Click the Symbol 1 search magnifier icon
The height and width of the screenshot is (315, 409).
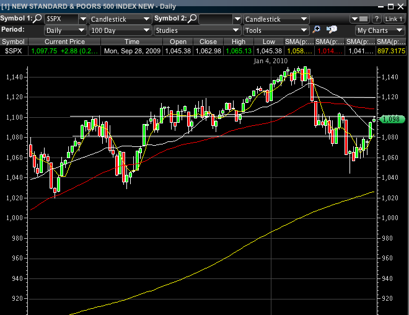pos(38,19)
